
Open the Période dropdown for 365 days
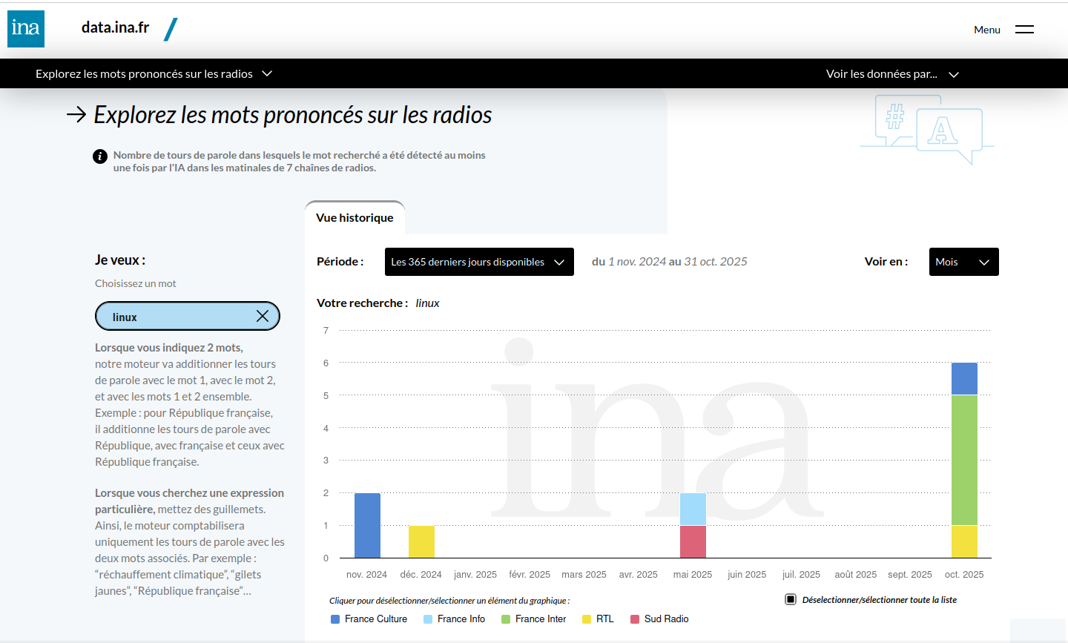click(479, 262)
